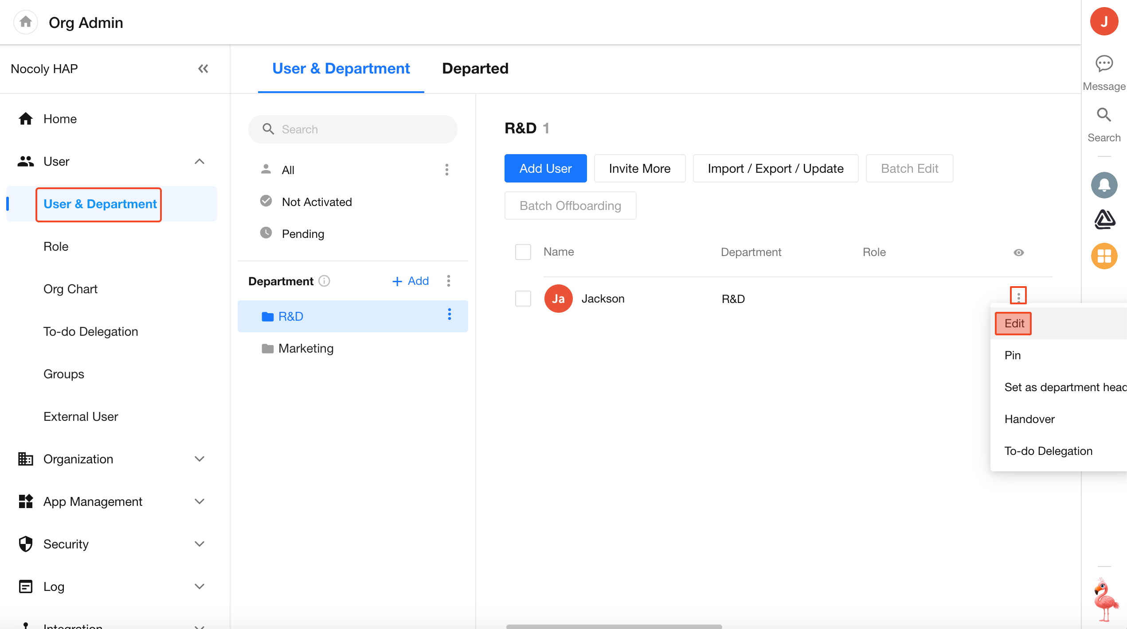Select Jackson's row checkbox

pyautogui.click(x=523, y=299)
